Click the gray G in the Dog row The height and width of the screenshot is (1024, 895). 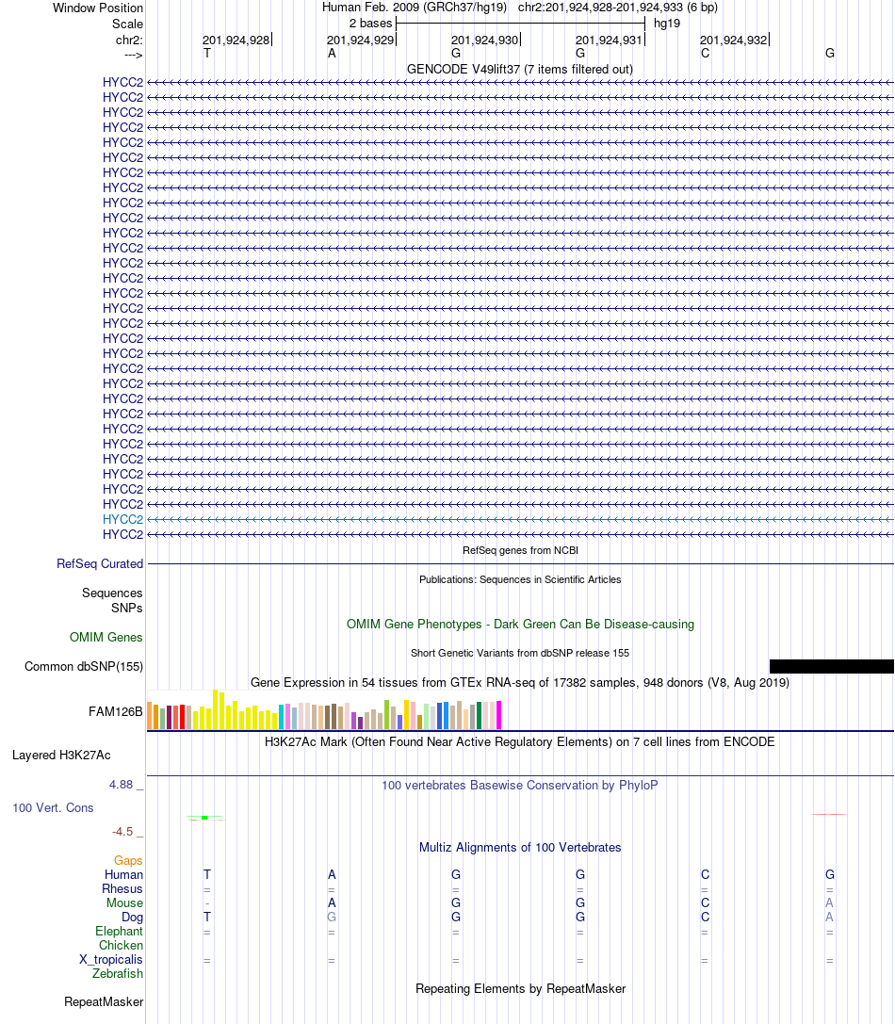click(332, 917)
